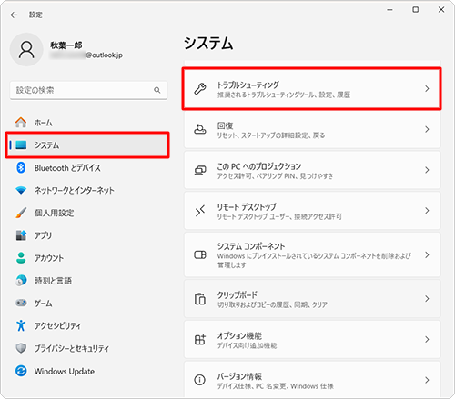Viewport: 455px width, 399px height.
Task: Open オプション機能 title text
Action: [239, 335]
